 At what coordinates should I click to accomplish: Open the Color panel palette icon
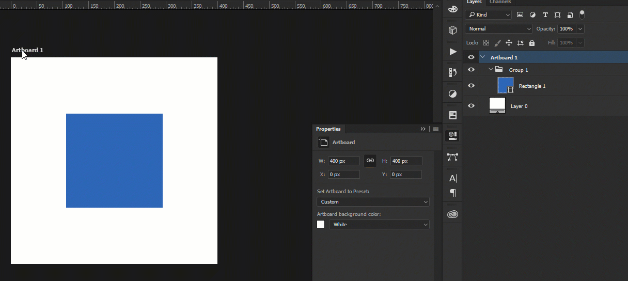click(x=453, y=9)
